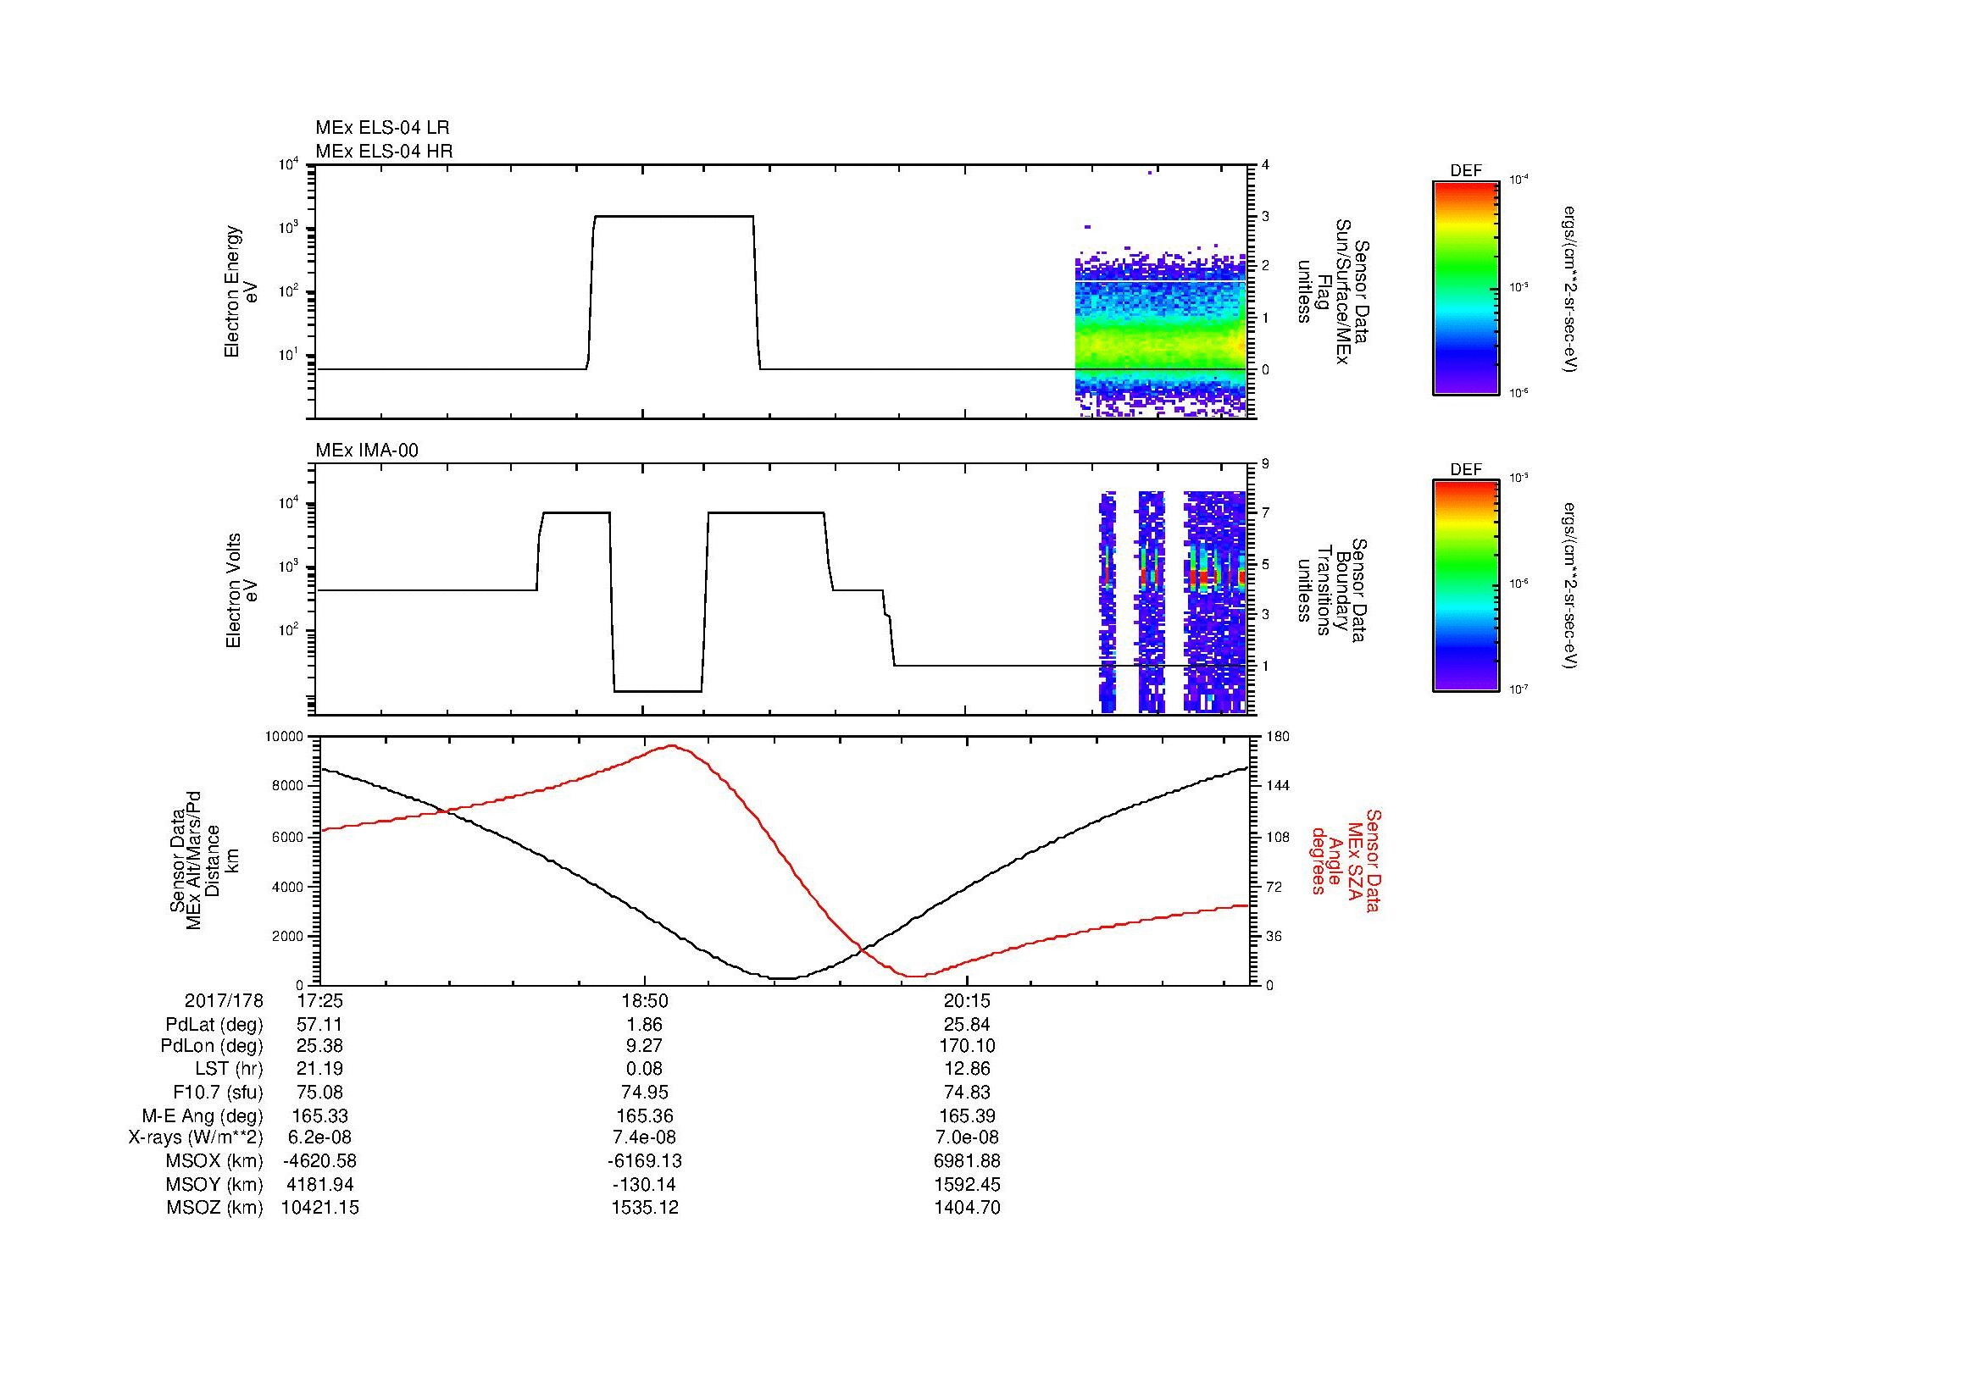Select the 'X-rays (W/m**2)' row label
The width and height of the screenshot is (1982, 1400).
[196, 1137]
